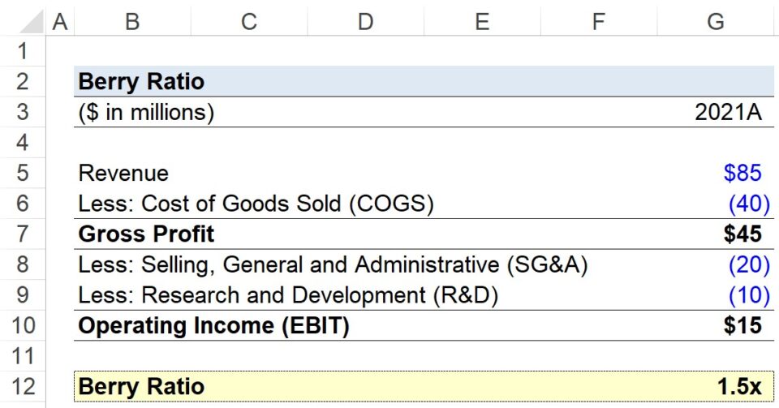
Task: Click the R&D (10) value cell
Action: [x=744, y=296]
